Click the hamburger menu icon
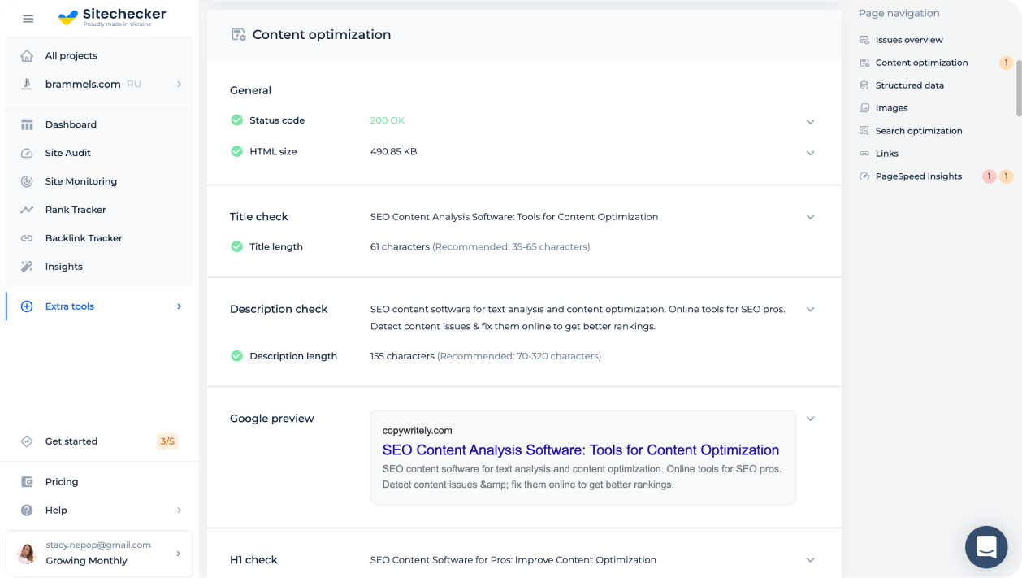This screenshot has width=1022, height=578. 28,19
